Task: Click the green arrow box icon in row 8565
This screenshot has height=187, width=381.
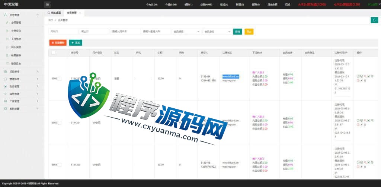Action: 369,120
